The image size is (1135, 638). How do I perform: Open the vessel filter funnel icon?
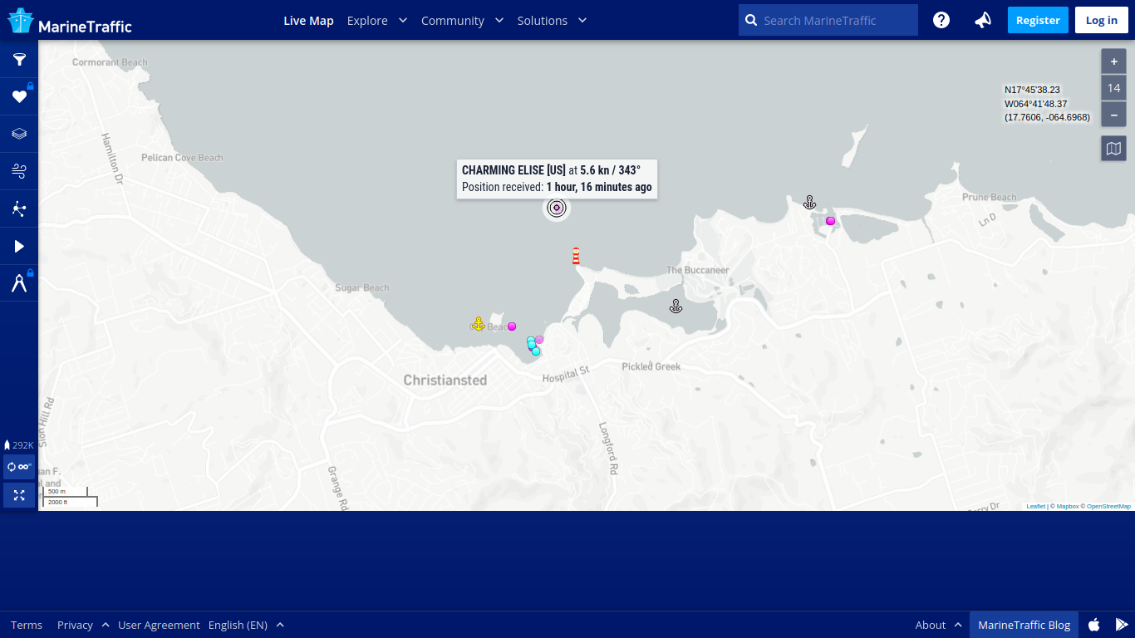19,59
